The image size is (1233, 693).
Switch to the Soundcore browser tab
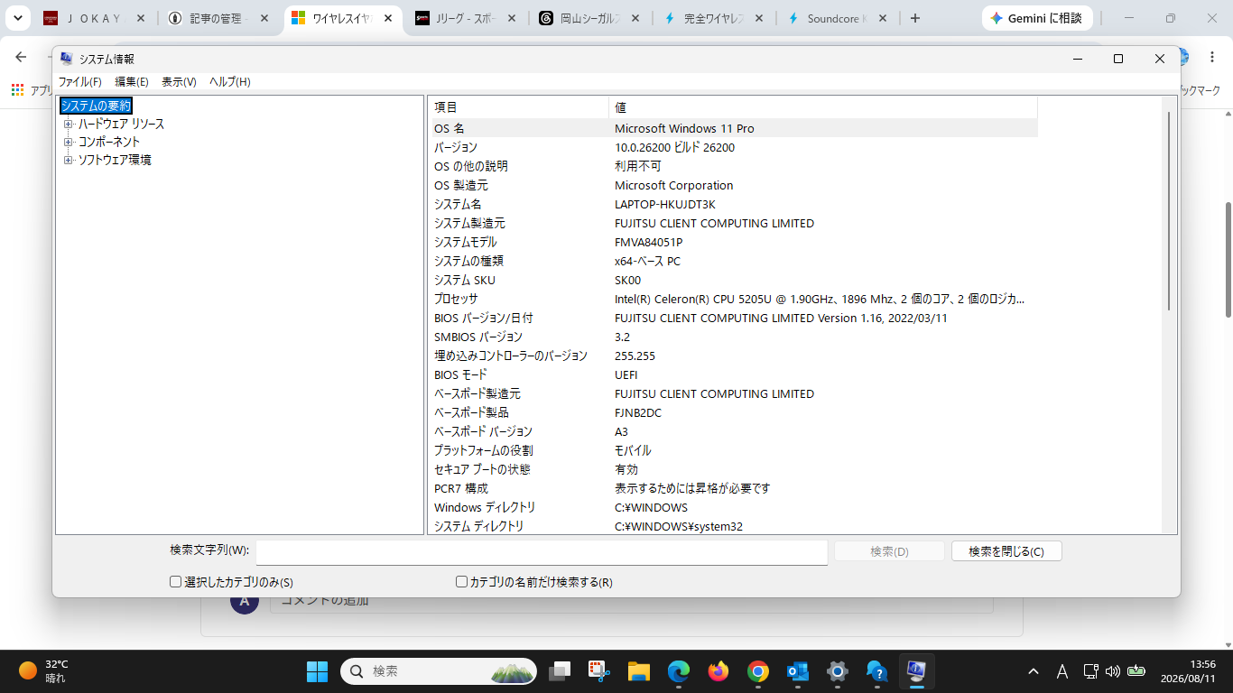pyautogui.click(x=837, y=18)
